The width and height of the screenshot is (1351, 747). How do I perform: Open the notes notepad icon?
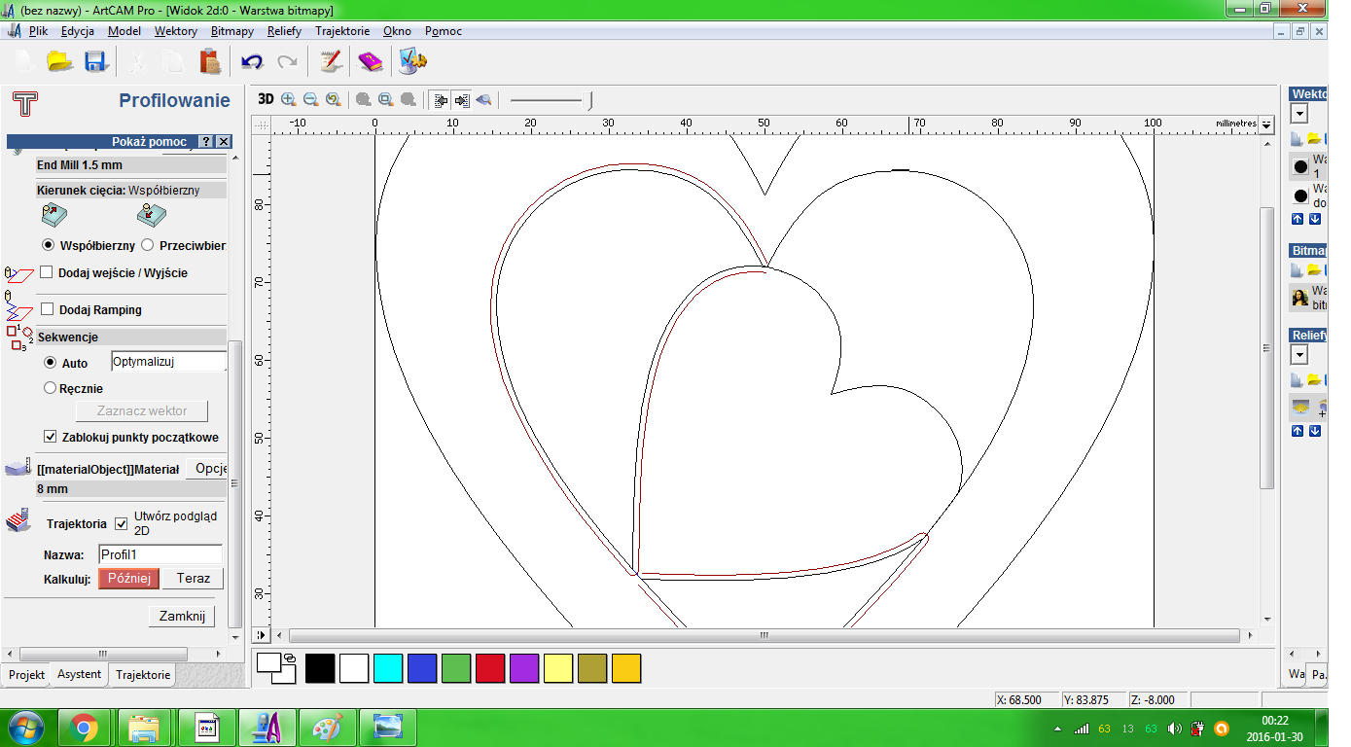point(331,61)
